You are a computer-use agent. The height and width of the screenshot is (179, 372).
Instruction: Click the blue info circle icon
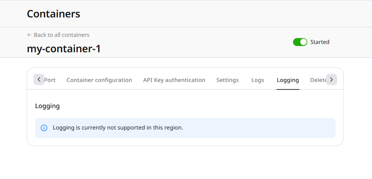44,128
